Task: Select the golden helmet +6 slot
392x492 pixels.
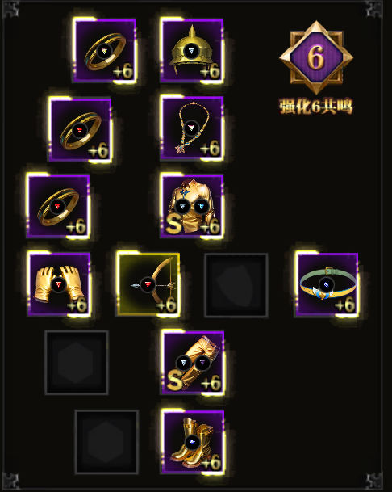Action: [192, 51]
